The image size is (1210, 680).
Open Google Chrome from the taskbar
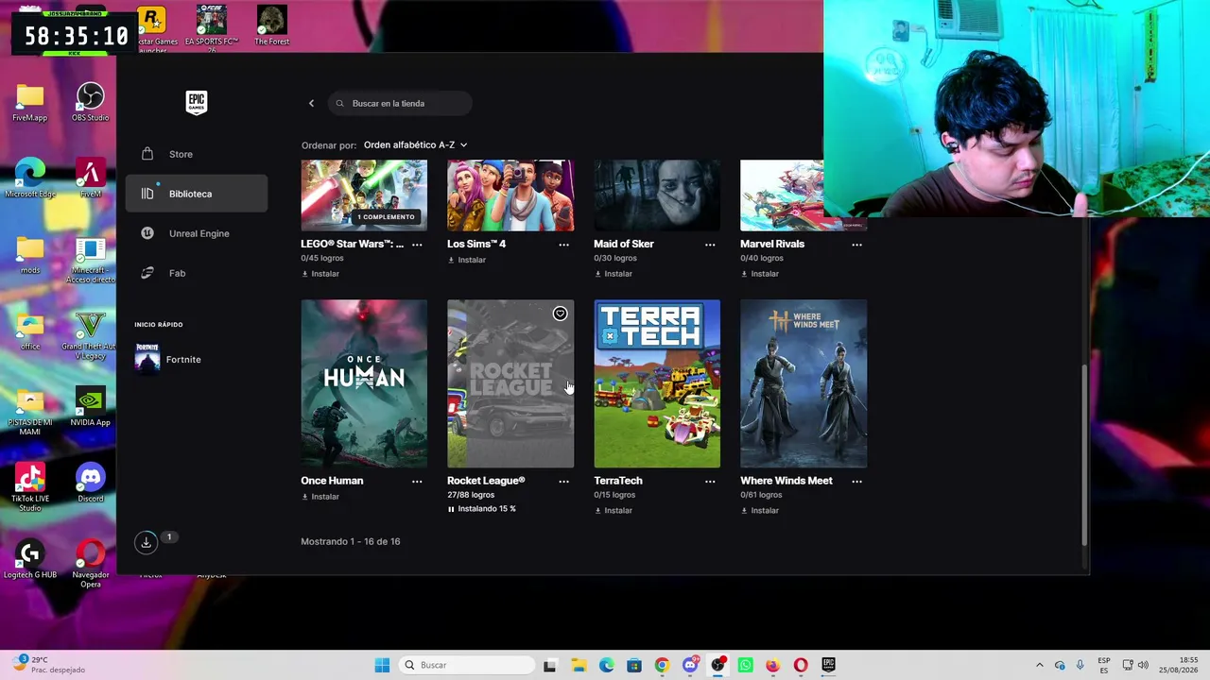(x=662, y=665)
